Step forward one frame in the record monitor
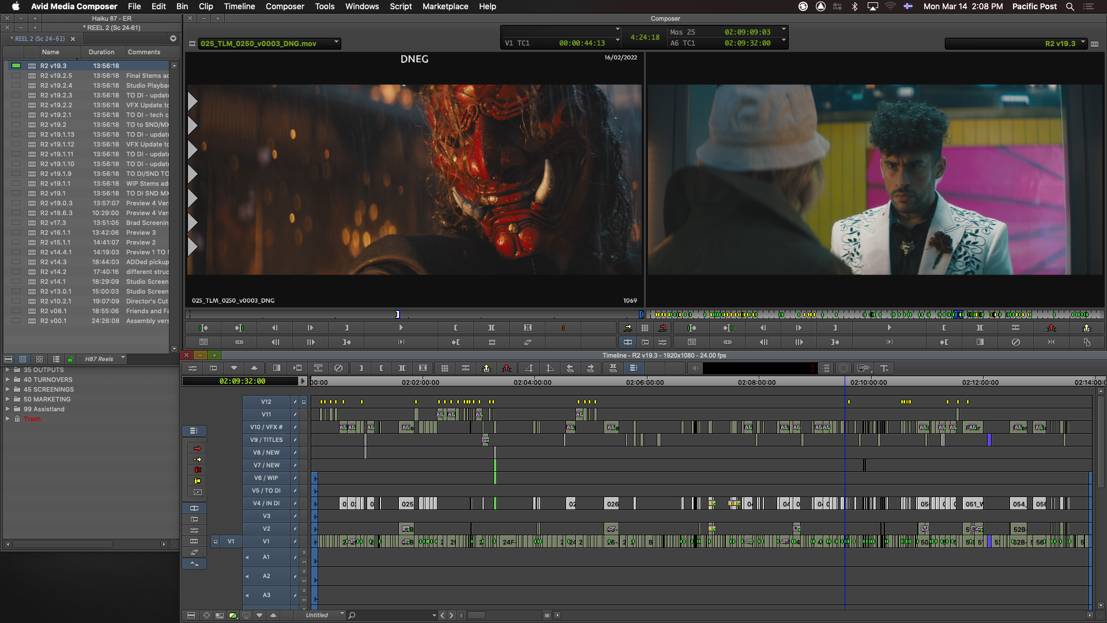The width and height of the screenshot is (1107, 623). click(799, 328)
